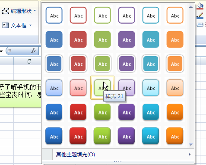Apply the glossy orange style in bottom row
Image resolution: width=206 pixels, height=165 pixels.
[175, 136]
